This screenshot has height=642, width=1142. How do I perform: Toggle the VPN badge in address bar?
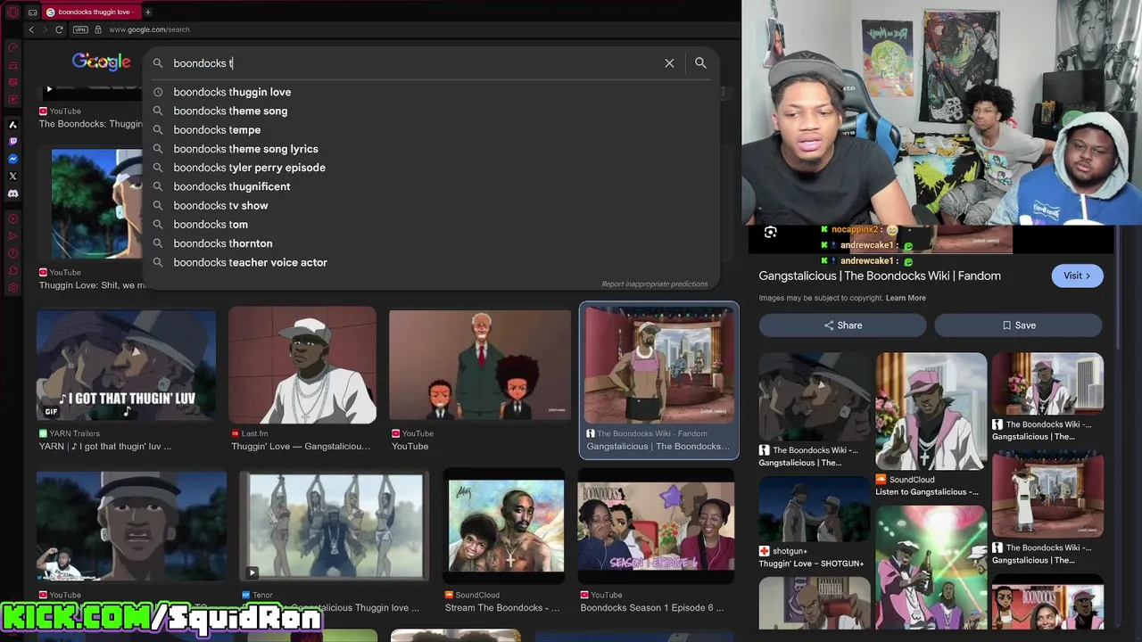pos(81,29)
